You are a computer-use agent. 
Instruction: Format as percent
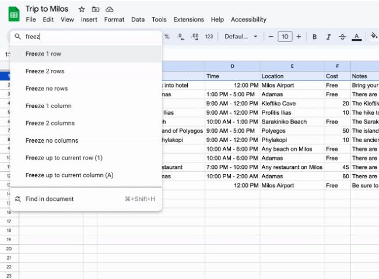coord(167,37)
